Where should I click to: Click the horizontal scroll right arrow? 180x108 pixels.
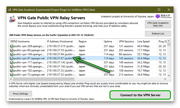click(165, 79)
